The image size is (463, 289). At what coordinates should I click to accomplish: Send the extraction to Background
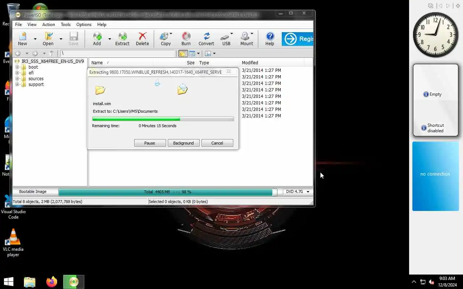click(x=183, y=143)
